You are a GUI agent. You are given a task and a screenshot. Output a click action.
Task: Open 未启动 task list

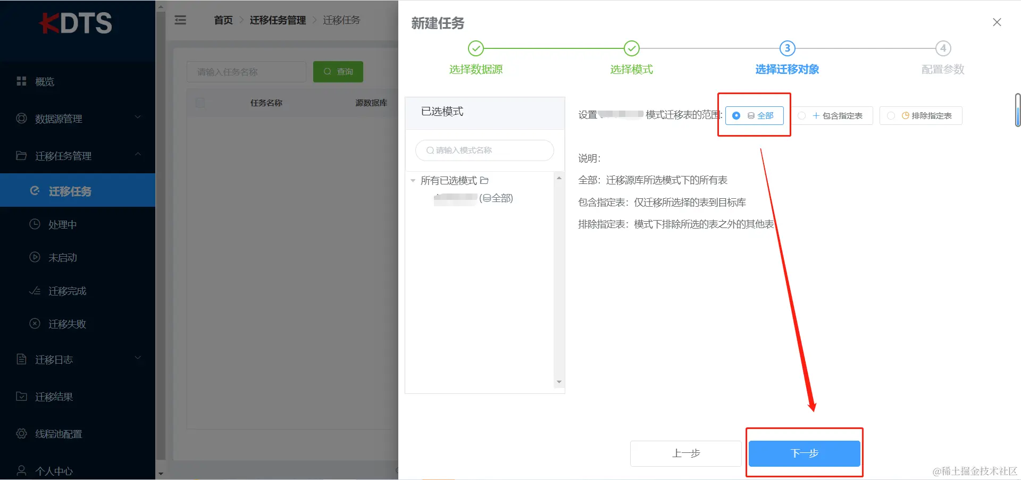coord(78,257)
